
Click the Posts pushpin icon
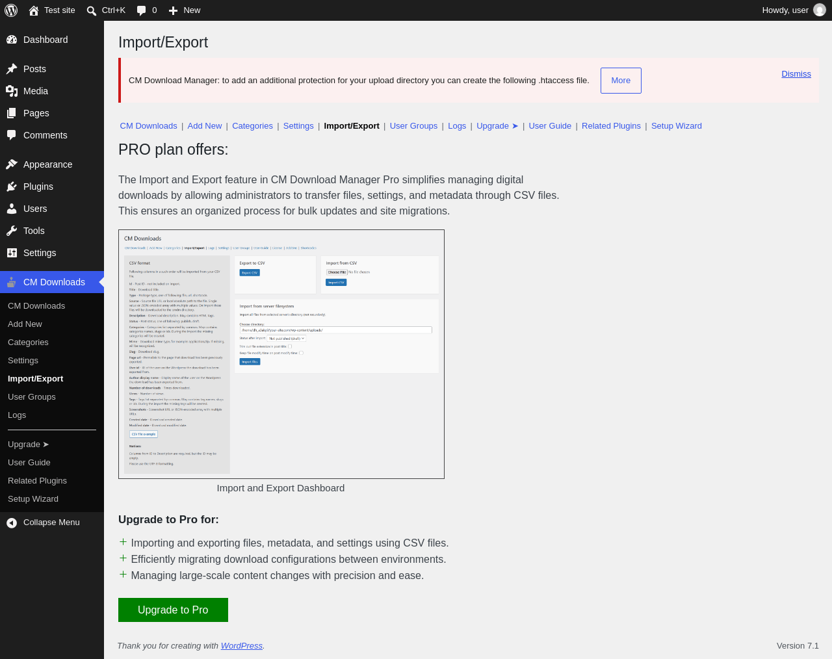coord(12,69)
